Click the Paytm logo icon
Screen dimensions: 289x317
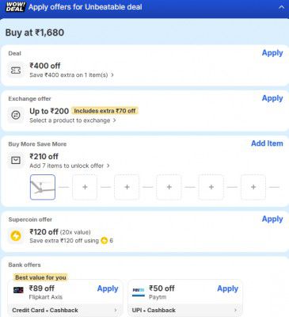click(x=139, y=292)
